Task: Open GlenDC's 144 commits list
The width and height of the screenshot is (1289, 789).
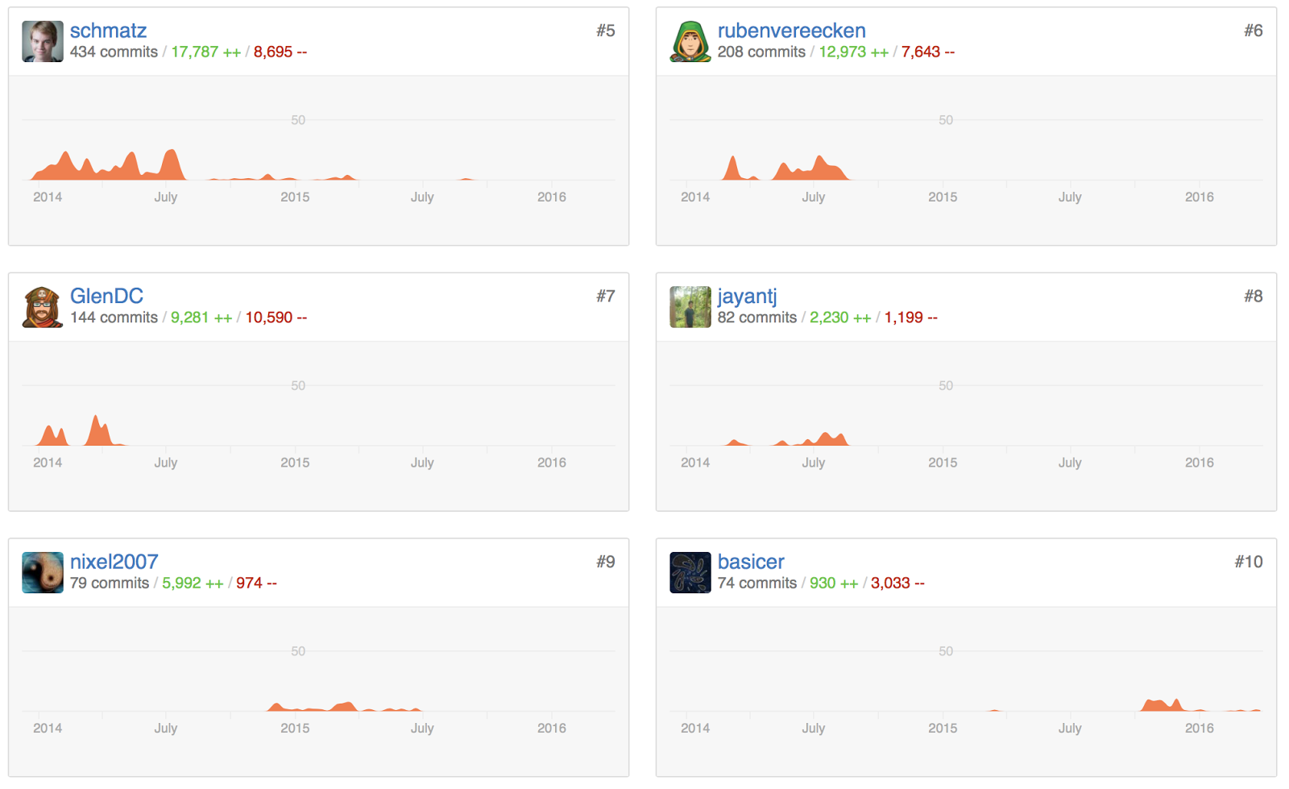Action: coord(114,318)
